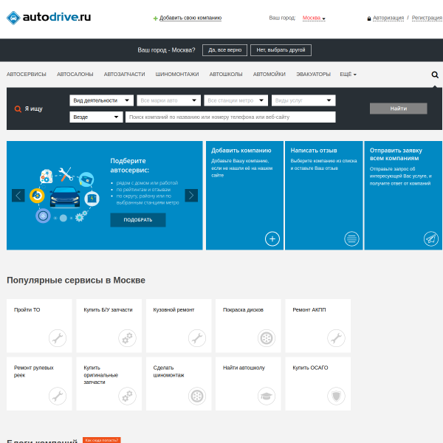Open the АВТОМОЙКИ section
This screenshot has width=443, height=443.
tap(269, 75)
